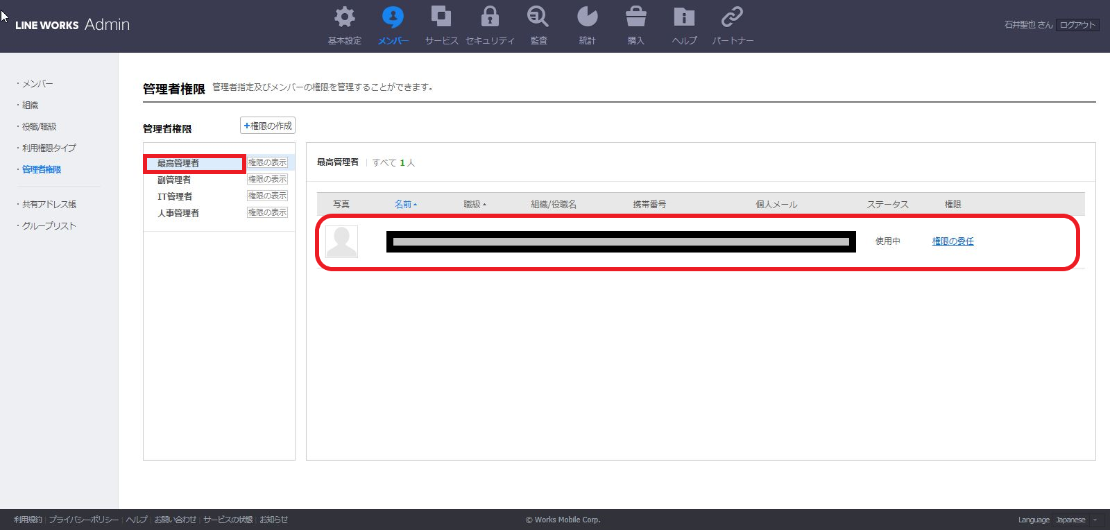Open the パートナー link icon
Viewport: 1110px width, 530px height.
click(x=732, y=17)
